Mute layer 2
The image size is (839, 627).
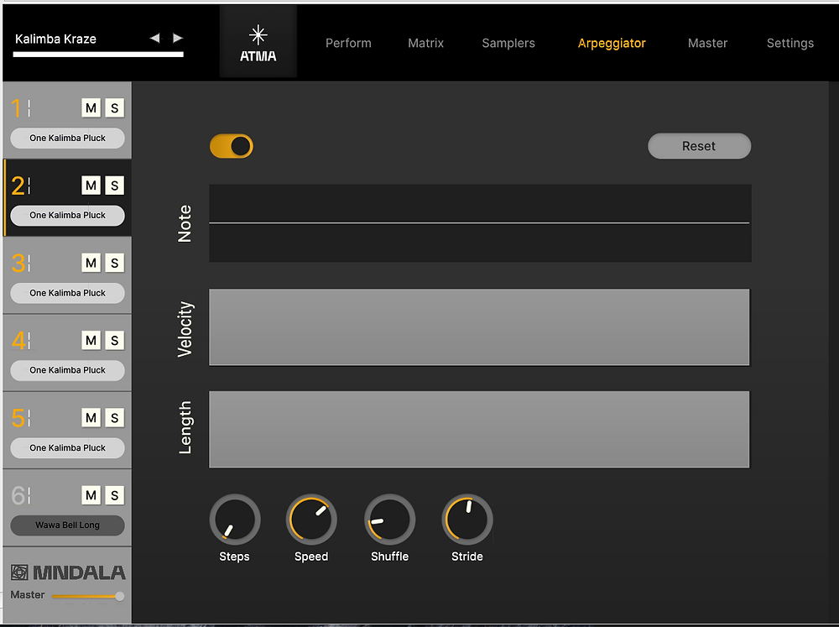coord(91,185)
